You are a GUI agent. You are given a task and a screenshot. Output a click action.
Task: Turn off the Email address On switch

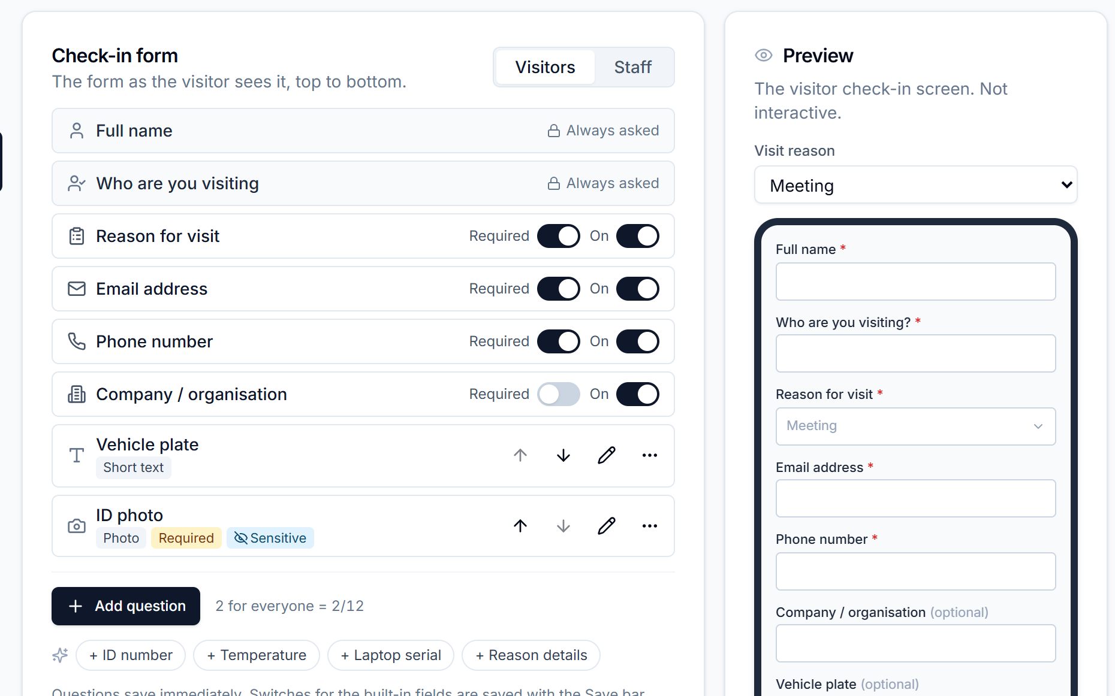coord(637,289)
